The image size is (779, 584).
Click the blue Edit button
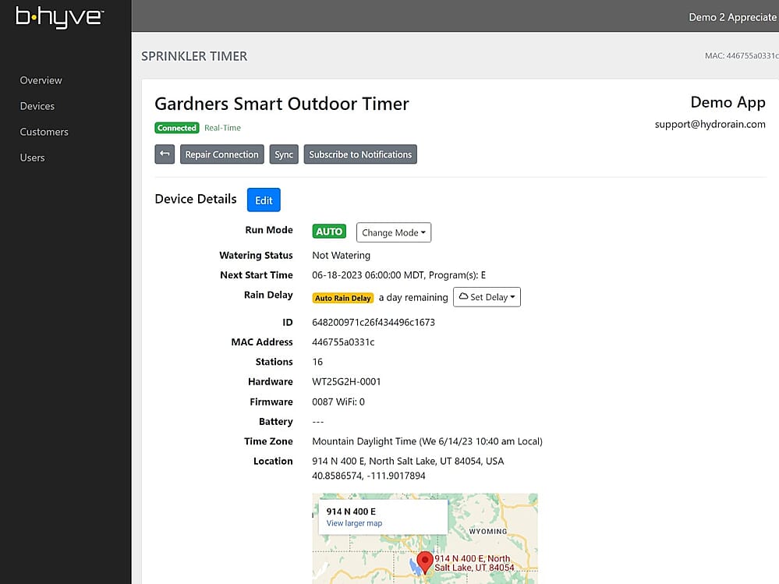pyautogui.click(x=264, y=200)
